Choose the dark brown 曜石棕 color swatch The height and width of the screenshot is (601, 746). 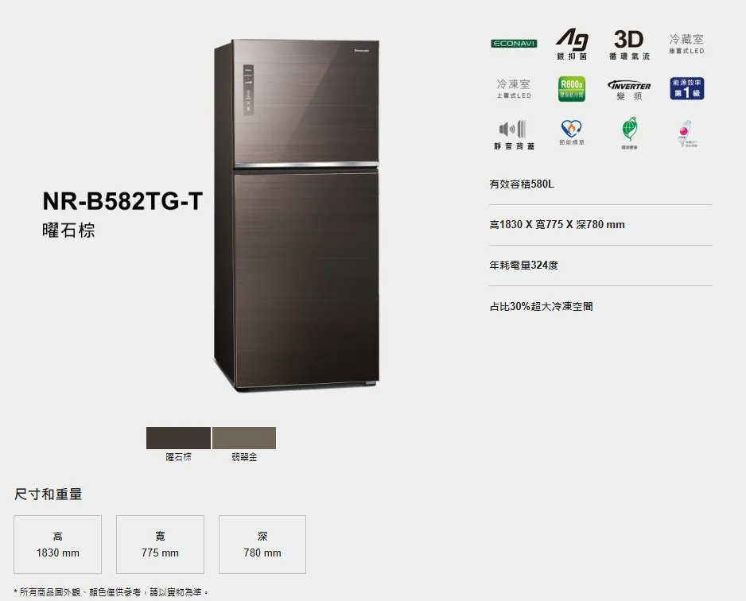(x=178, y=438)
